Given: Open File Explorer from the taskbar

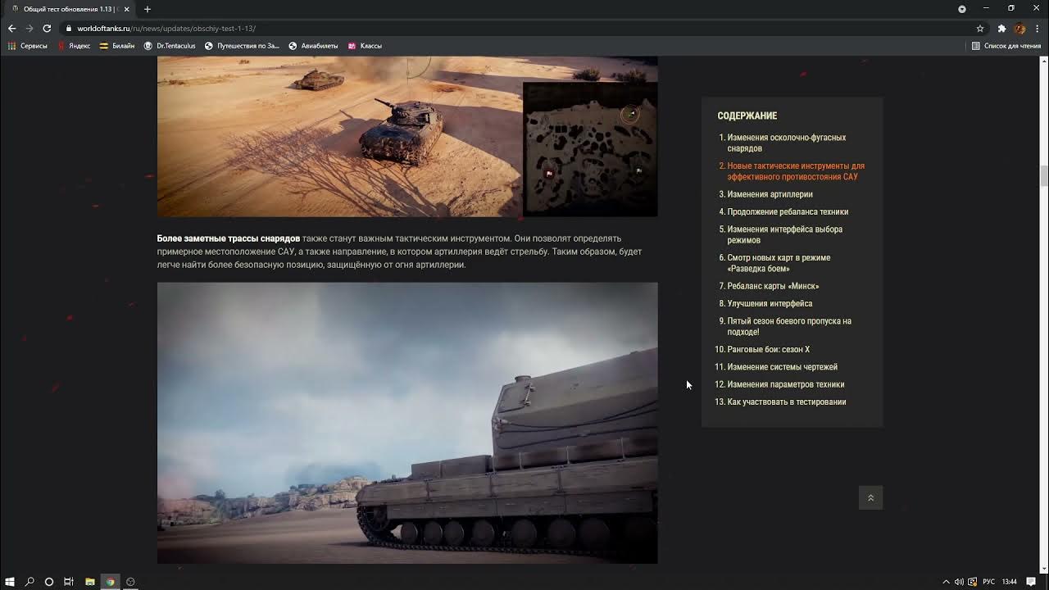Looking at the screenshot, I should pos(90,582).
